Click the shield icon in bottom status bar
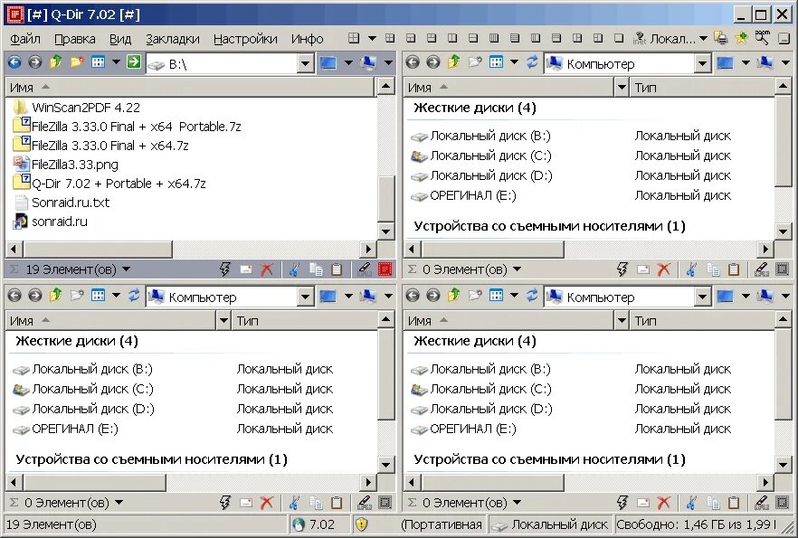Viewport: 798px width, 538px height. (361, 524)
